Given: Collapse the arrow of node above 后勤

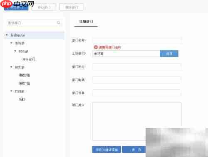Looking at the screenshot, I should pyautogui.click(x=11, y=91).
